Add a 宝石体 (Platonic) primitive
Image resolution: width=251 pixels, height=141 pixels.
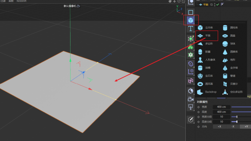click(x=205, y=76)
